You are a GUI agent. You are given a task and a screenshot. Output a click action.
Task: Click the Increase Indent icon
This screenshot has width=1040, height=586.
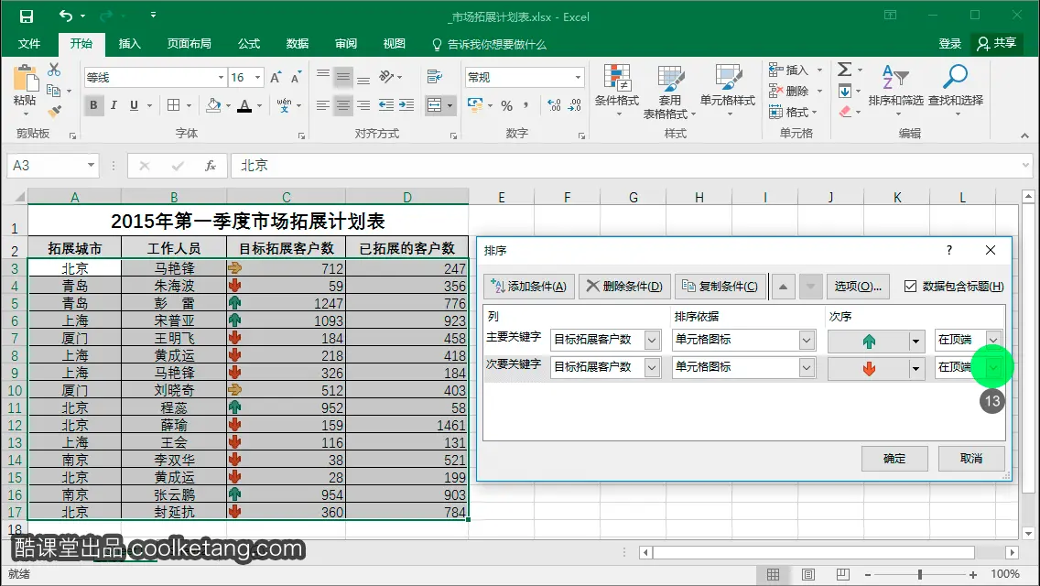coord(406,105)
